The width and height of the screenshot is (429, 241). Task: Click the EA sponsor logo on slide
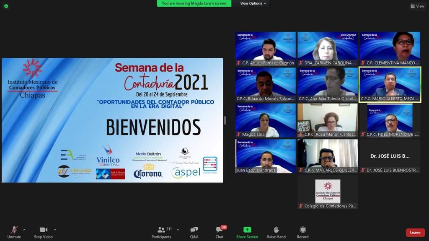pos(73,155)
